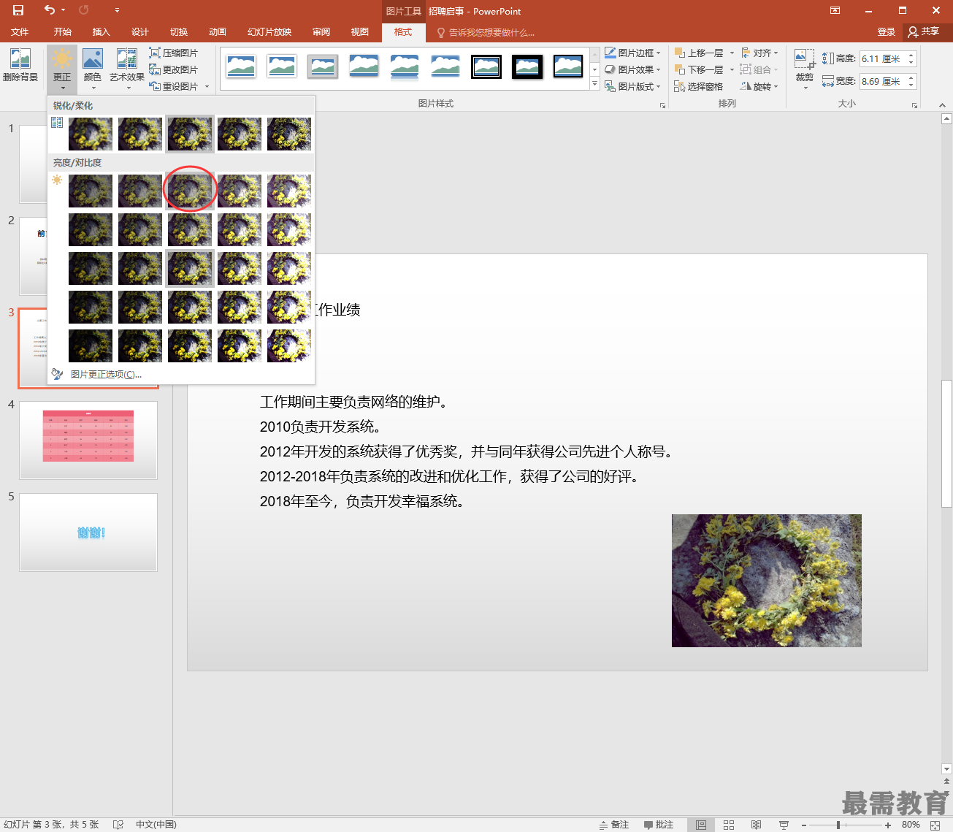Click the zoom slider handle

pyautogui.click(x=838, y=825)
